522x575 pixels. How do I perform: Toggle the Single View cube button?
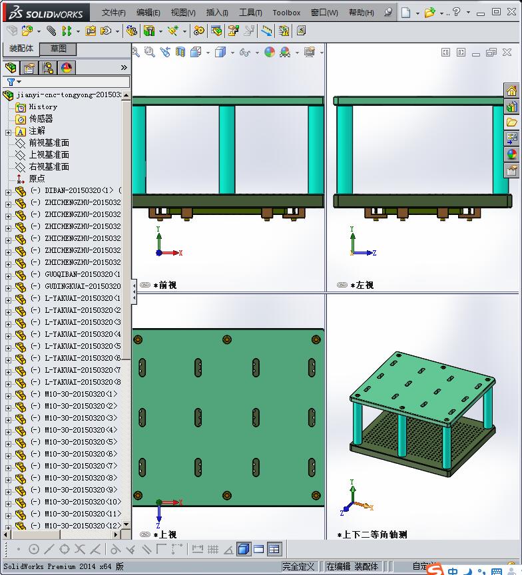(243, 549)
